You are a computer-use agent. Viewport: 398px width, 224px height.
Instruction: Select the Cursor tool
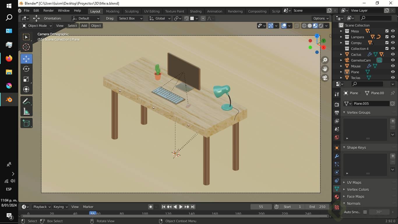coord(26,47)
